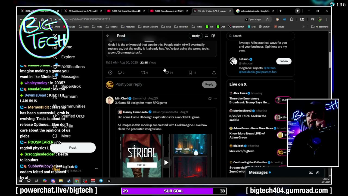The width and height of the screenshot is (348, 196).
Task: Open Copilot from the taskbar
Action: [45, 181]
